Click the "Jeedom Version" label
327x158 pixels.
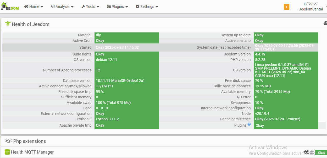(237, 54)
